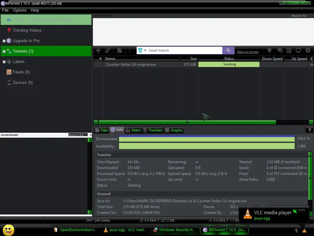Click the Feeds RSS icon

coord(9,72)
